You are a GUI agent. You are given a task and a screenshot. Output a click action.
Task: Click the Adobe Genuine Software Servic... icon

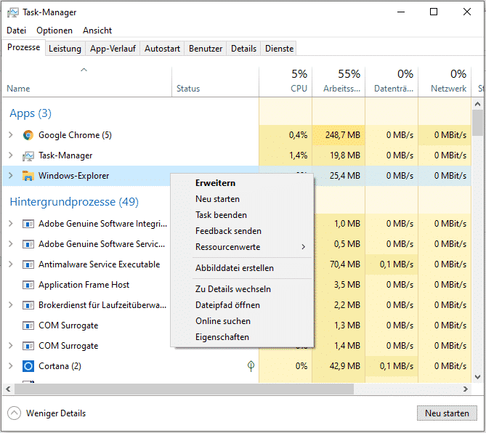pyautogui.click(x=28, y=244)
